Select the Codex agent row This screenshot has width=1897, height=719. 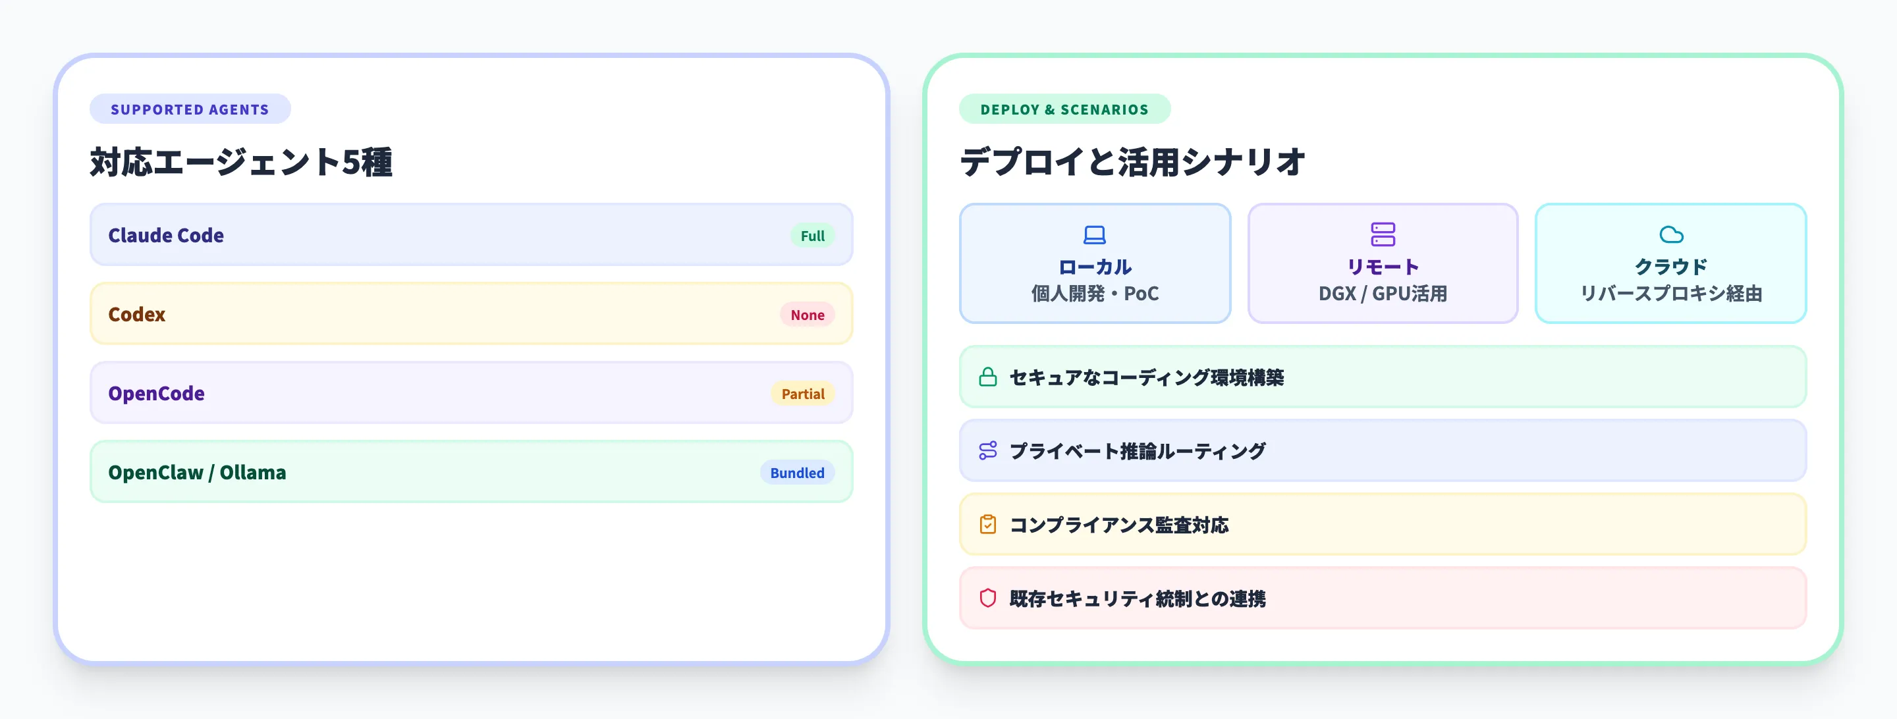click(472, 314)
